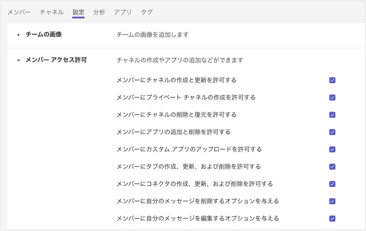Image resolution: width=366 pixels, height=231 pixels.
Task: Uncheck タブの作成、更新、および削除を許可する checkbox
Action: pos(332,166)
